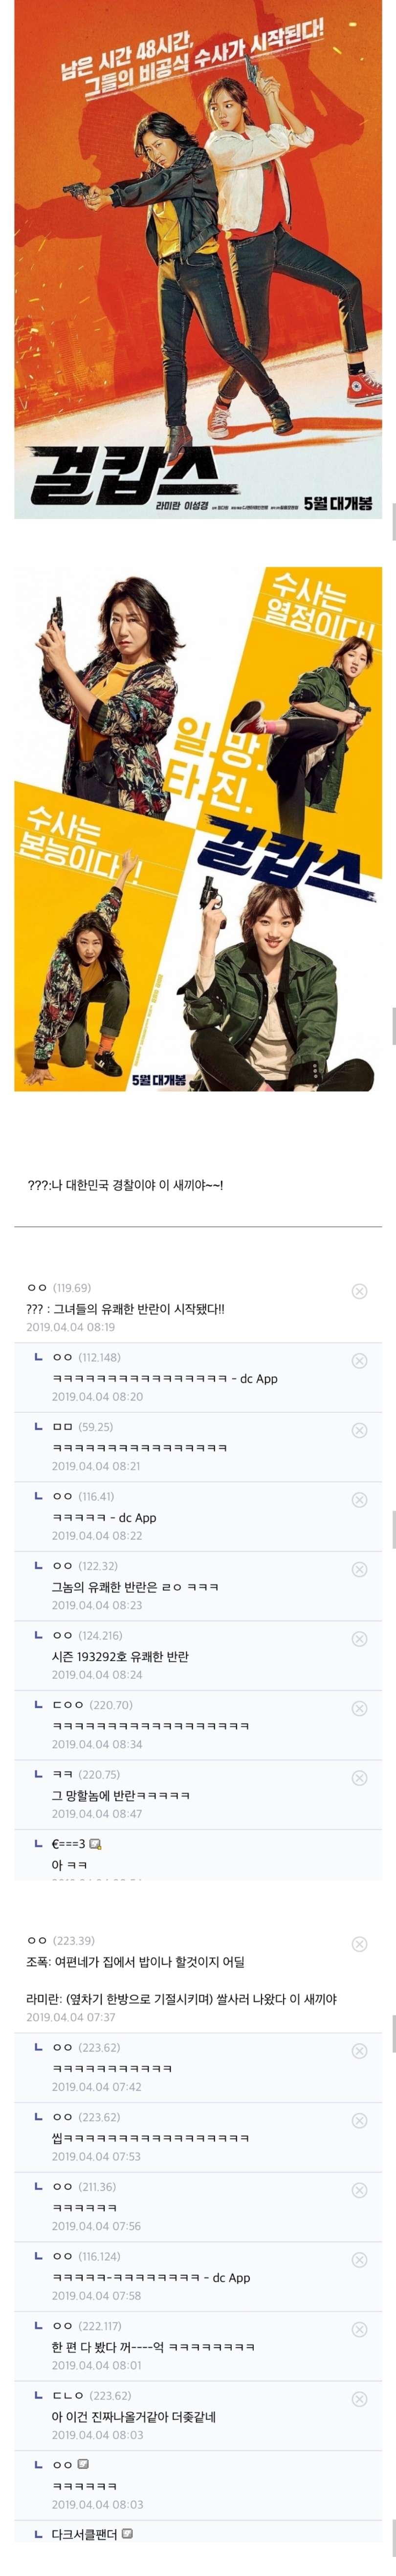
Task: Open the €===3 user nickname
Action: tap(68, 1843)
